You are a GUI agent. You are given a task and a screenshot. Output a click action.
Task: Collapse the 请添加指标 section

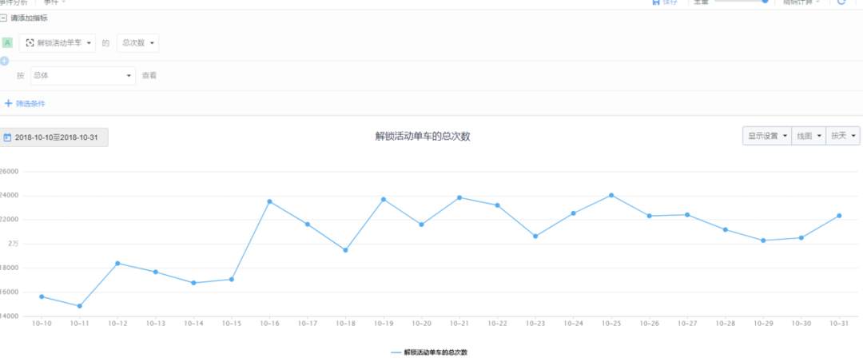[3, 18]
